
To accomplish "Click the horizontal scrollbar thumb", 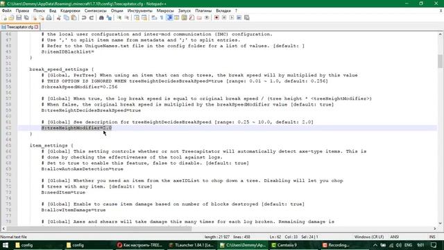I will click(x=99, y=228).
